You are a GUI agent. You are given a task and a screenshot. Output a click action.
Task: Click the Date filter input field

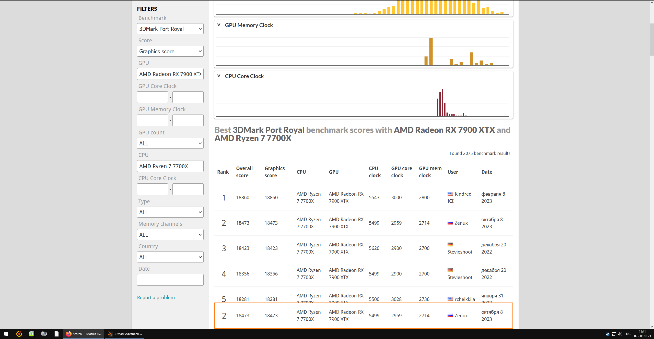tap(170, 280)
